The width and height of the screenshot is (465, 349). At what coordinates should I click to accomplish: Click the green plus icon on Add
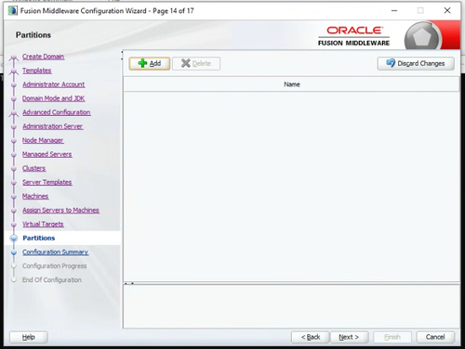pos(142,63)
